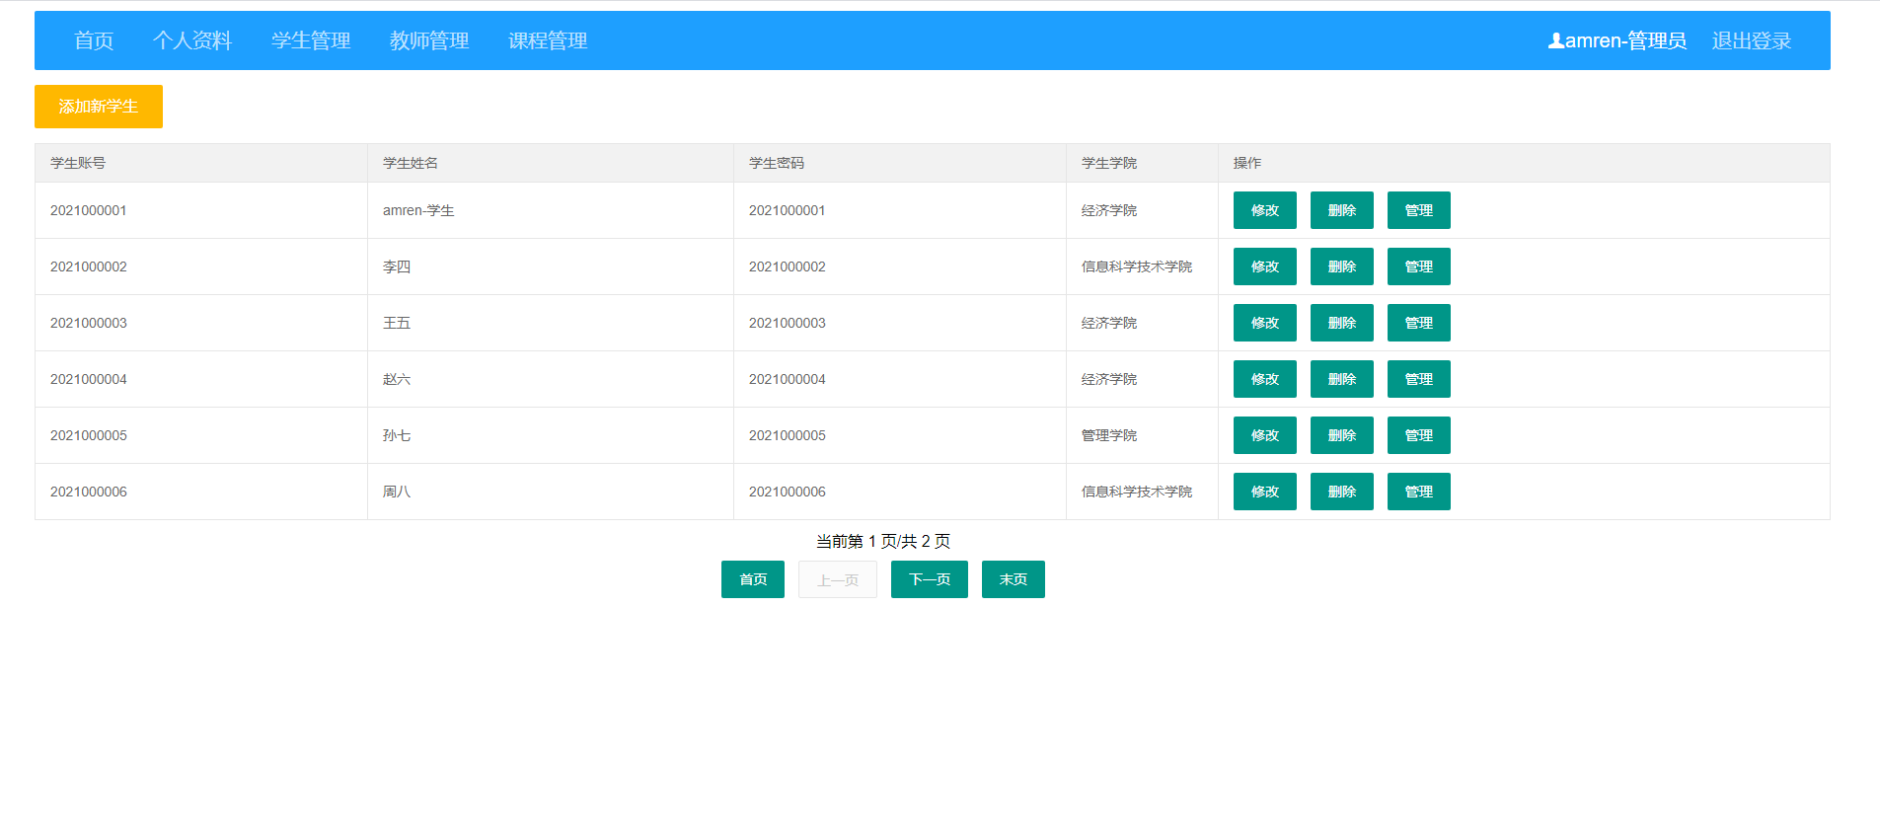Screen dimensions: 1880x835
Task: Click 管理 for student 周八
Action: coord(1419,492)
